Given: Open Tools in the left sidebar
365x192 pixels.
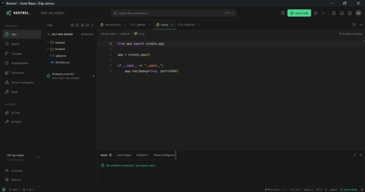Looking at the screenshot, I should (22, 92).
